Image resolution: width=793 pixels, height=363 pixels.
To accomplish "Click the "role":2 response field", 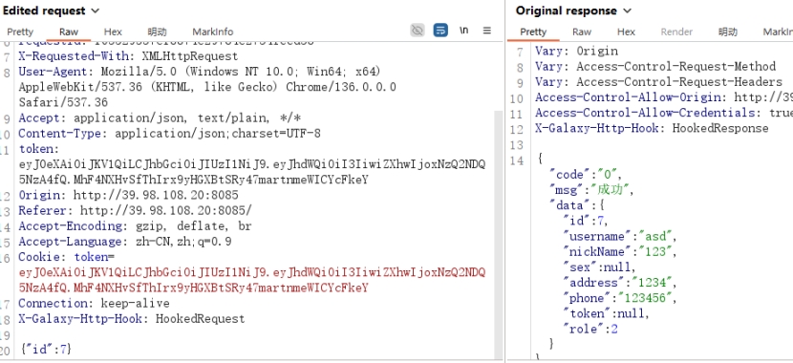I will click(590, 330).
